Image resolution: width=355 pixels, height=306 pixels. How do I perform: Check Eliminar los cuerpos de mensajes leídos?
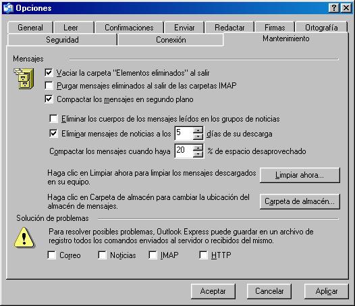point(53,118)
